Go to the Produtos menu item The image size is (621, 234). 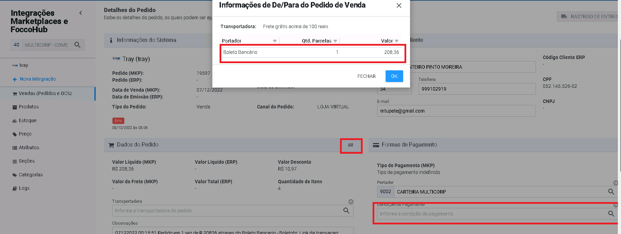[x=29, y=107]
